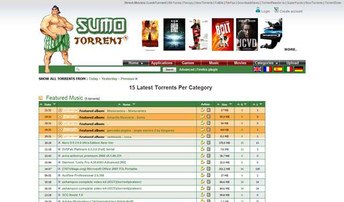Play the Misturantes featured album preview
This screenshot has width=344, height=202.
coord(60,110)
